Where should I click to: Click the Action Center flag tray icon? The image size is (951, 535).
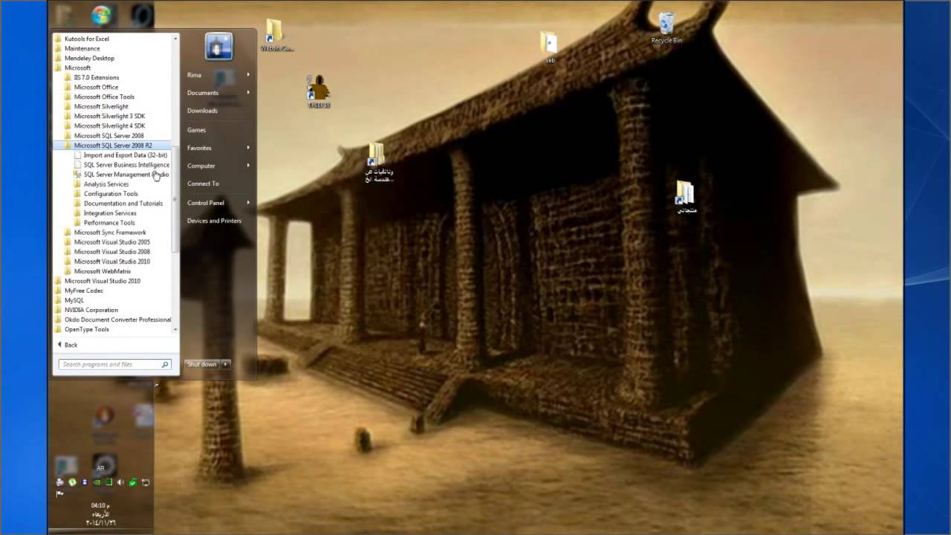tap(60, 493)
